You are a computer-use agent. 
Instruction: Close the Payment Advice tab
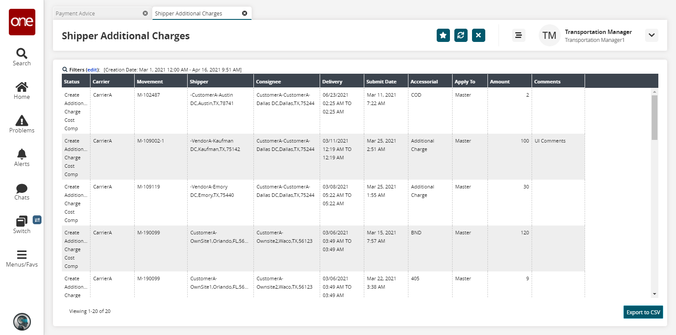(x=145, y=13)
